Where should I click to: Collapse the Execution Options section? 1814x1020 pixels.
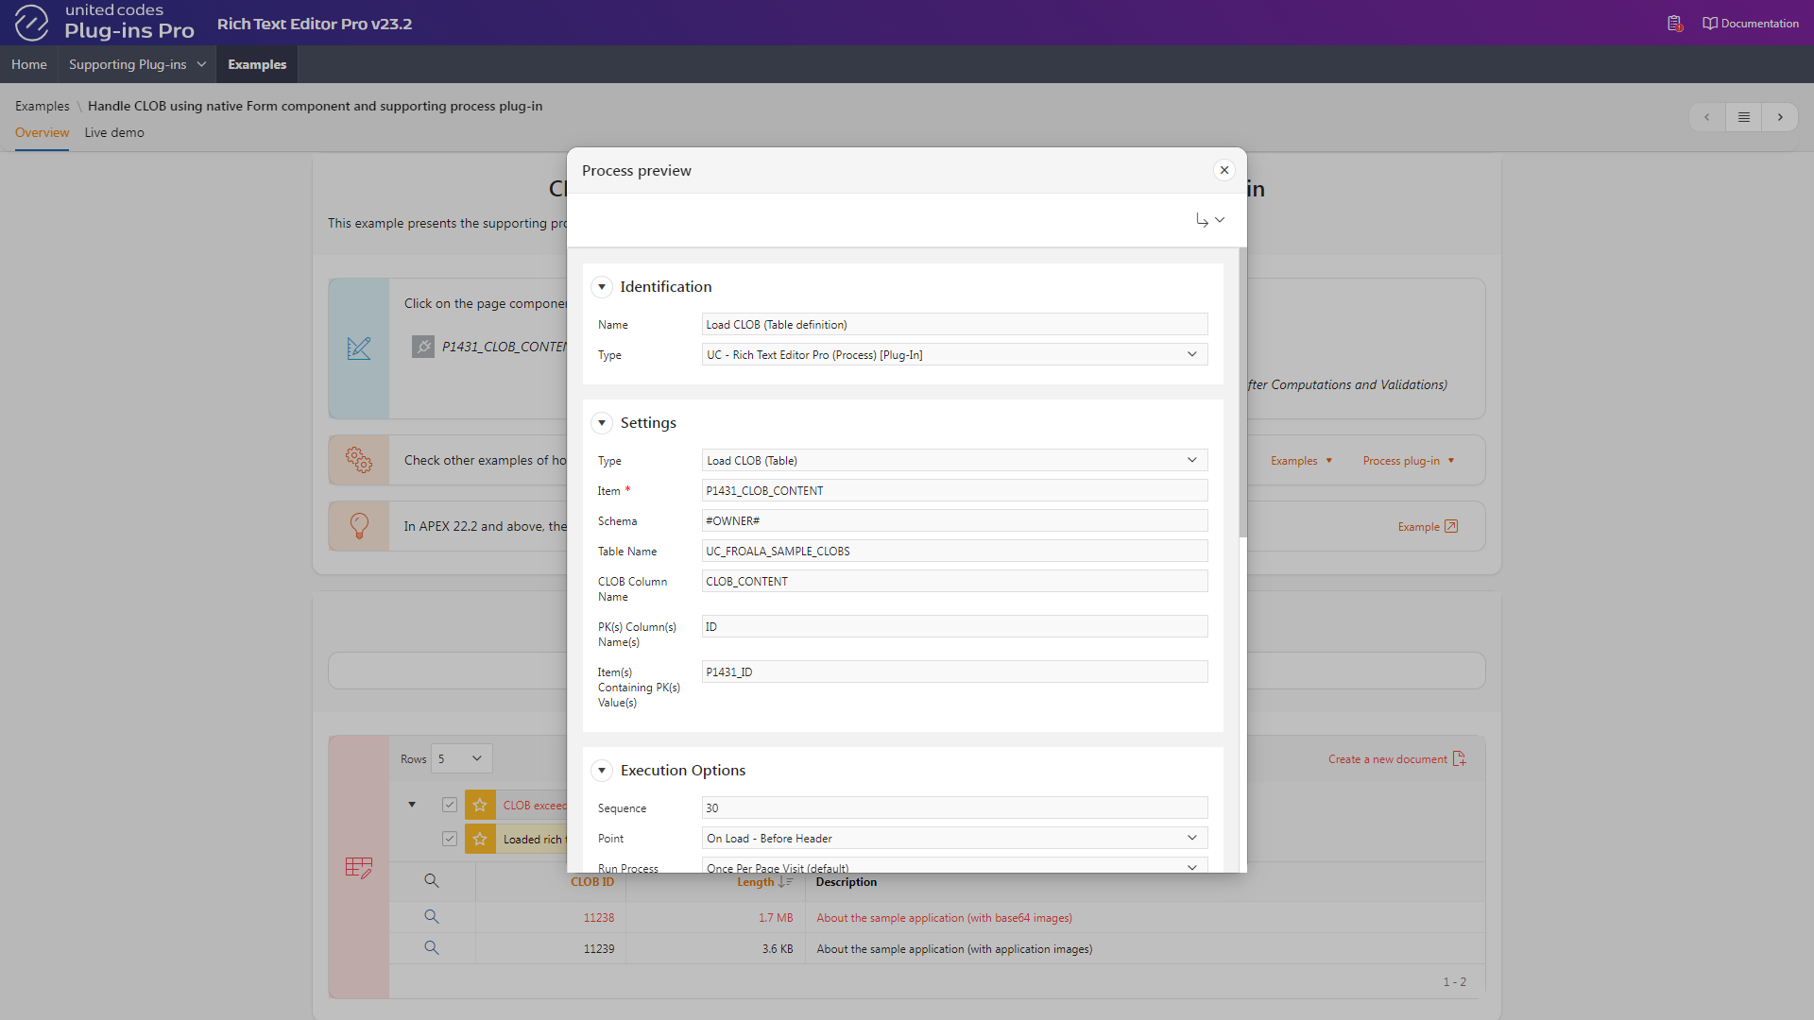click(x=602, y=771)
